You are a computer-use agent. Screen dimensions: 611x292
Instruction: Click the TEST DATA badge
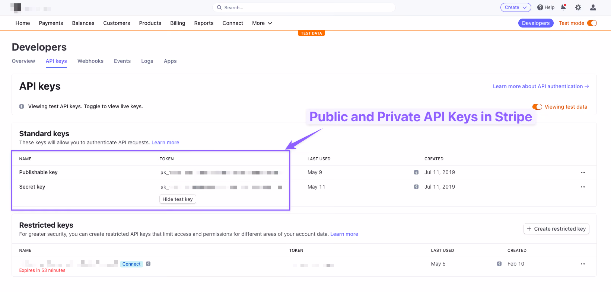coord(311,33)
